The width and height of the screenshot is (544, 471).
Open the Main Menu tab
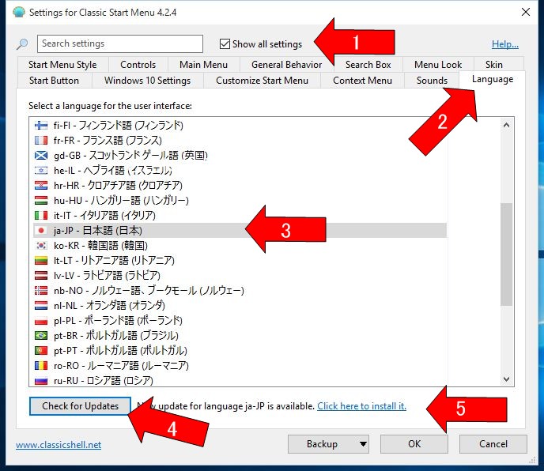203,65
